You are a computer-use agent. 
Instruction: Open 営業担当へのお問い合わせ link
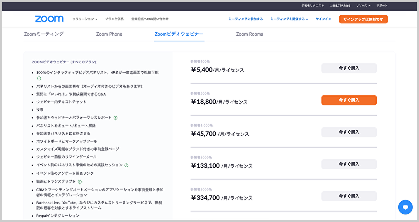pos(150,19)
